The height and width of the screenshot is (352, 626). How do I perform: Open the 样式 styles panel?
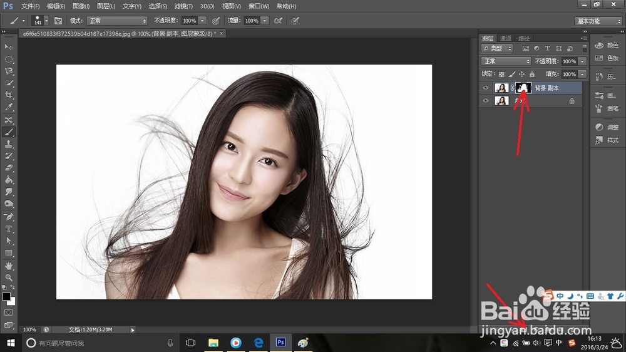pyautogui.click(x=607, y=140)
